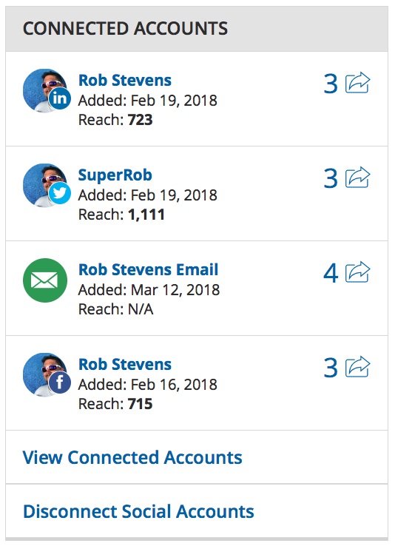This screenshot has height=546, width=395.
Task: Click the share count 3 for LinkedIn account
Action: 331,84
